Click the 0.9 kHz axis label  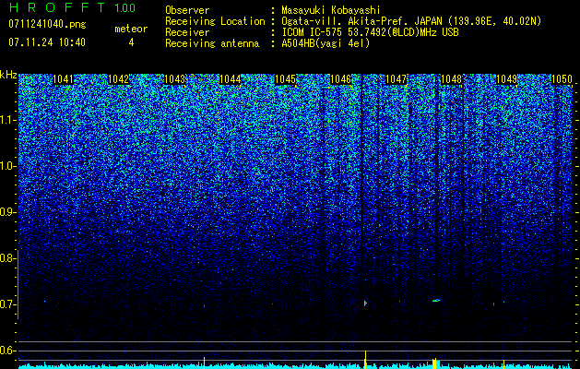pyautogui.click(x=7, y=212)
